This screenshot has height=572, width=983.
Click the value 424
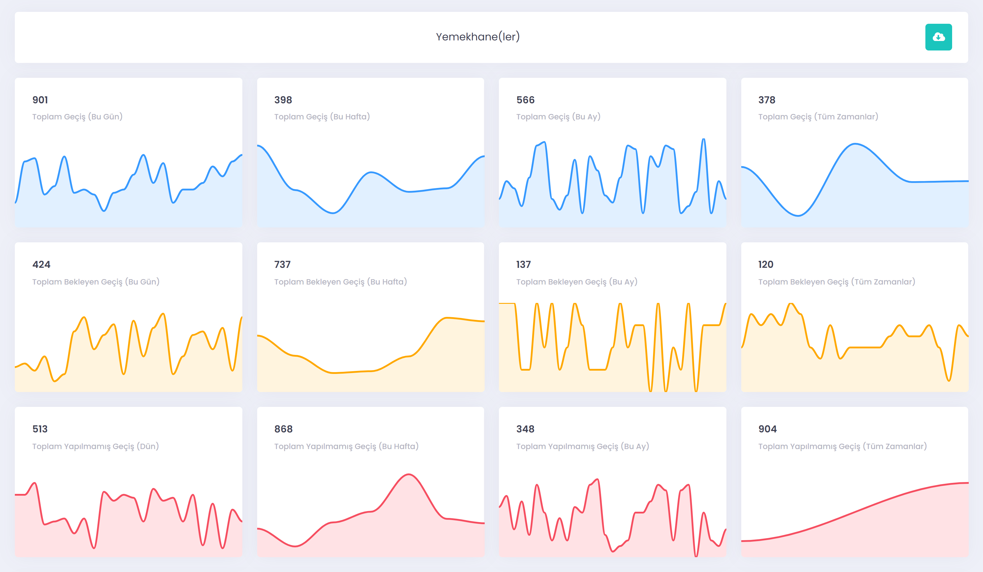pyautogui.click(x=41, y=265)
